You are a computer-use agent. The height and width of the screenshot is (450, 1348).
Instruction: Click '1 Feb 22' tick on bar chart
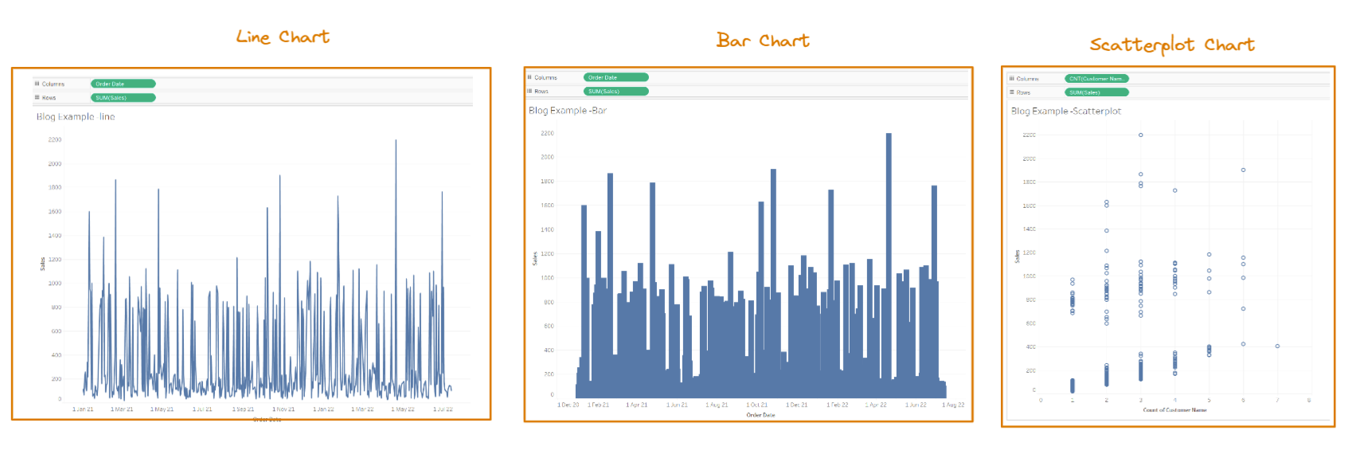(838, 405)
